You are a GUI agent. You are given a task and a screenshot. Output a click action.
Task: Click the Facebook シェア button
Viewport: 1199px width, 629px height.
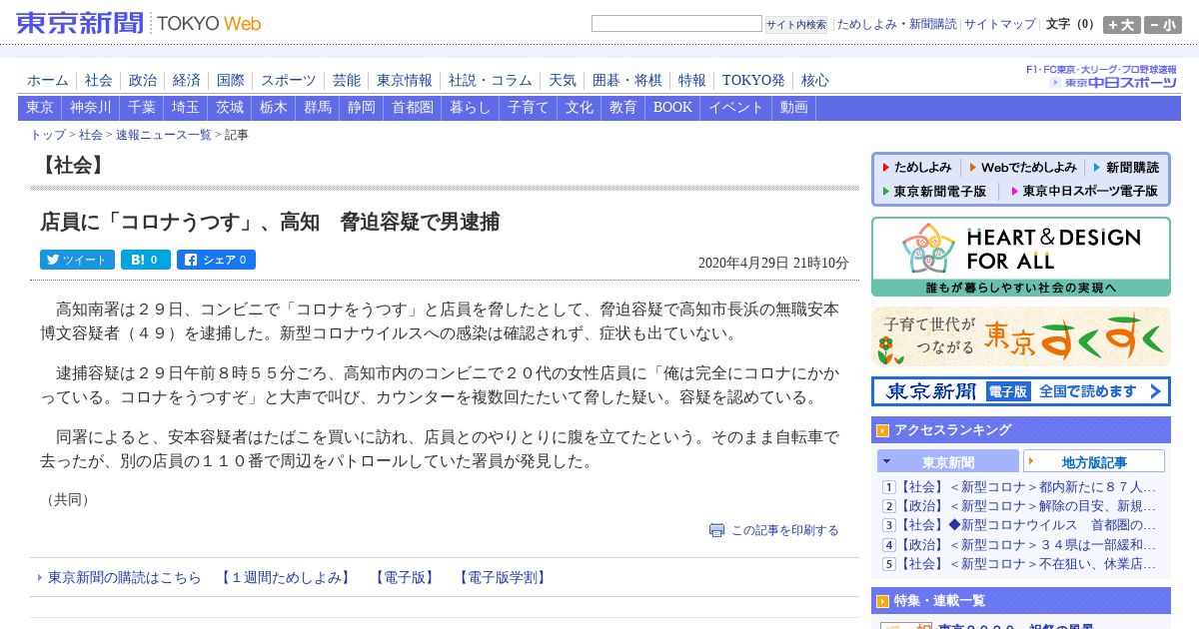pos(216,260)
